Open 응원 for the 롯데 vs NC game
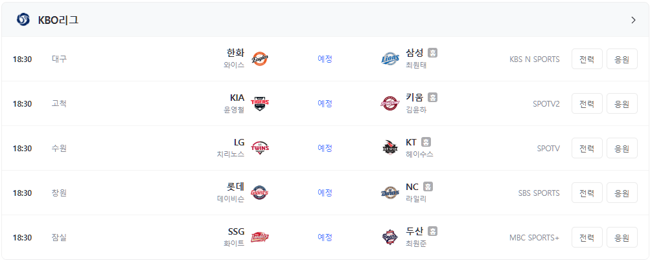This screenshot has width=650, height=265. point(622,193)
